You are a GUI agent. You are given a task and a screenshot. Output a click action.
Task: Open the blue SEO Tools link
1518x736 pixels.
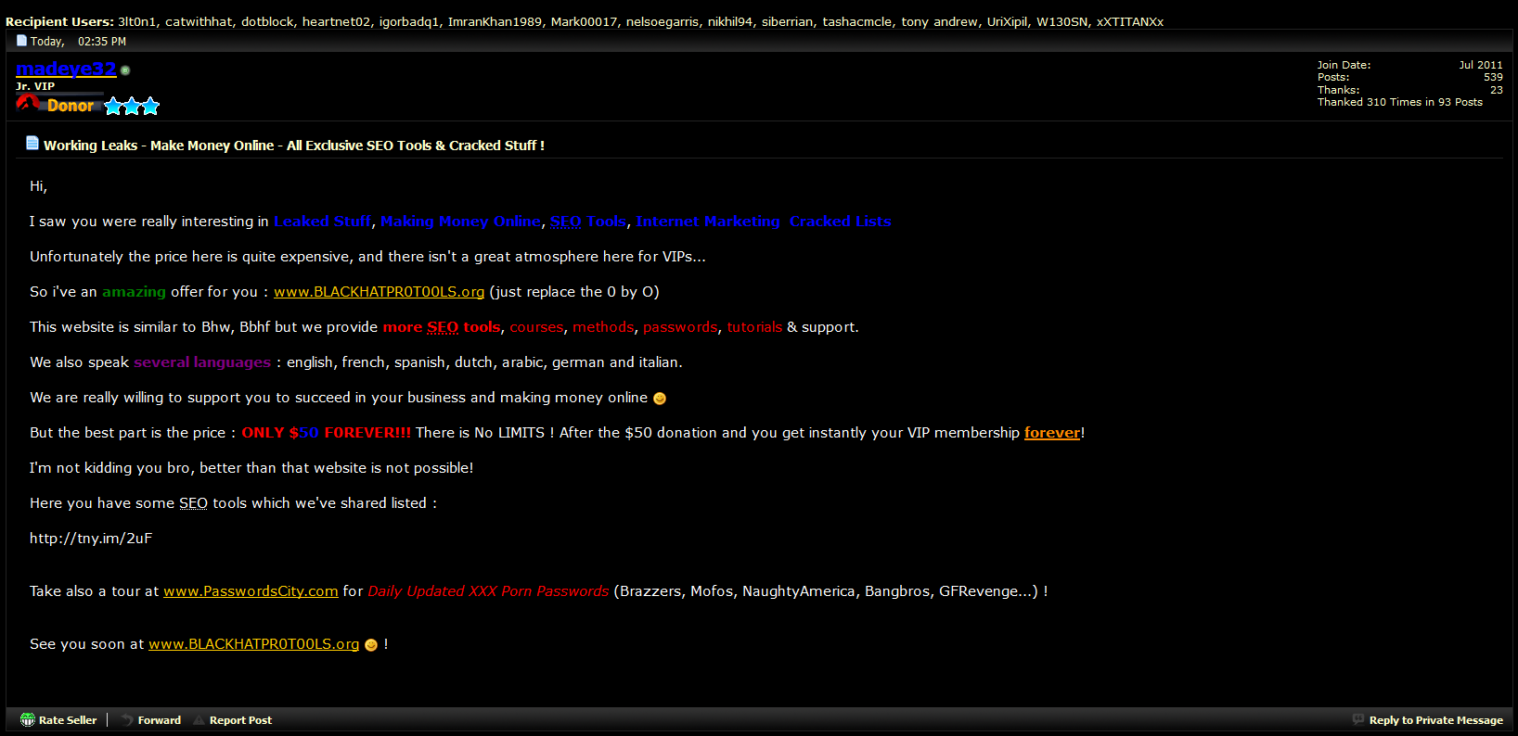click(588, 222)
